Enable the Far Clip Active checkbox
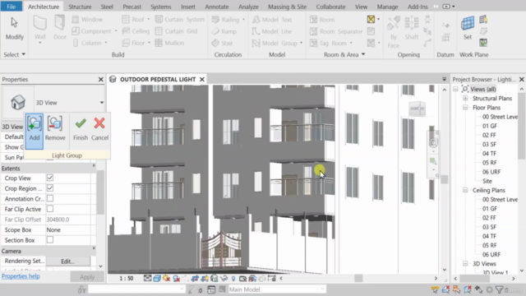This screenshot has width=526, height=296. pyautogui.click(x=50, y=209)
